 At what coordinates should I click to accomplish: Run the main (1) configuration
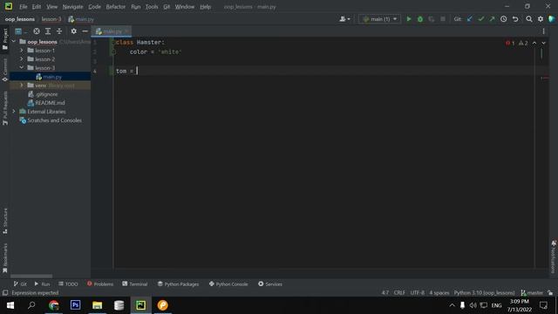click(x=409, y=19)
